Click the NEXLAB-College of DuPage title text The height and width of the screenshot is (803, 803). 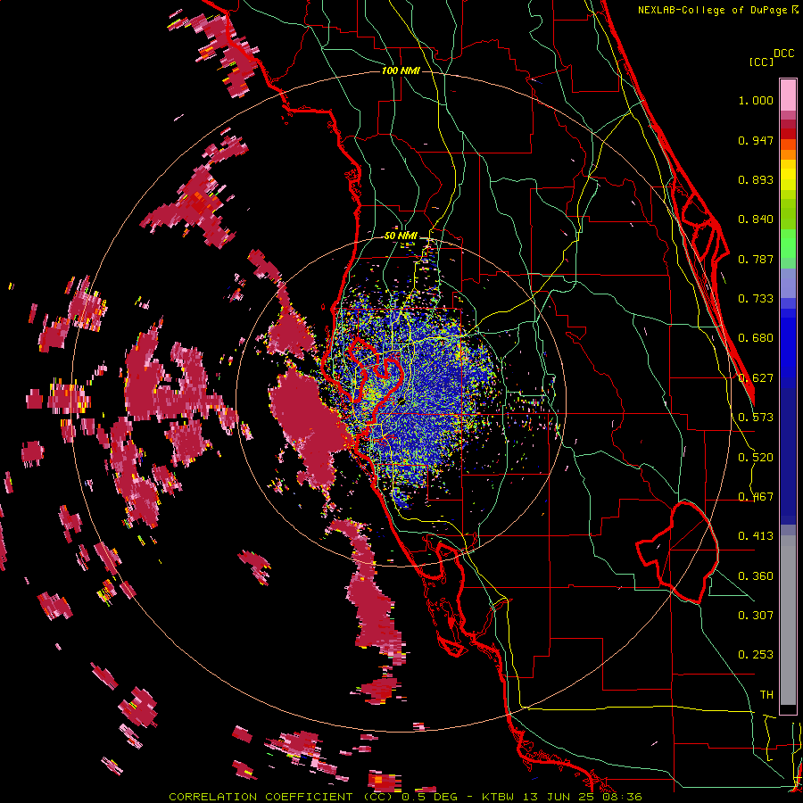click(x=714, y=10)
